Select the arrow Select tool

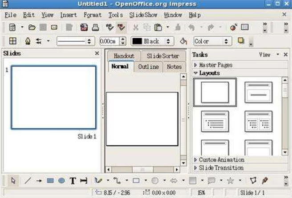[x=13, y=181]
